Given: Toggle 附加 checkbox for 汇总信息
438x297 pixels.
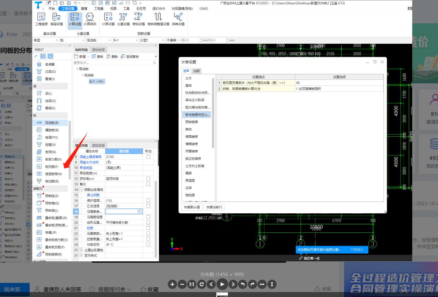Looking at the screenshot, I should coord(148,206).
